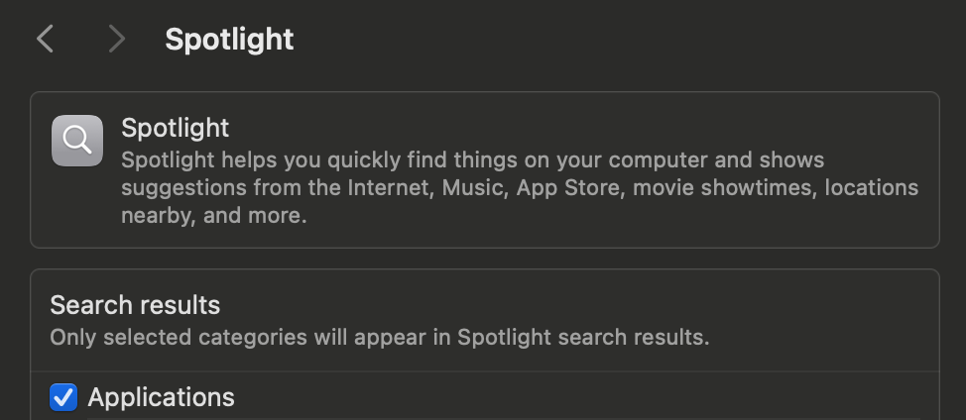Click the Search results section heading

click(135, 304)
